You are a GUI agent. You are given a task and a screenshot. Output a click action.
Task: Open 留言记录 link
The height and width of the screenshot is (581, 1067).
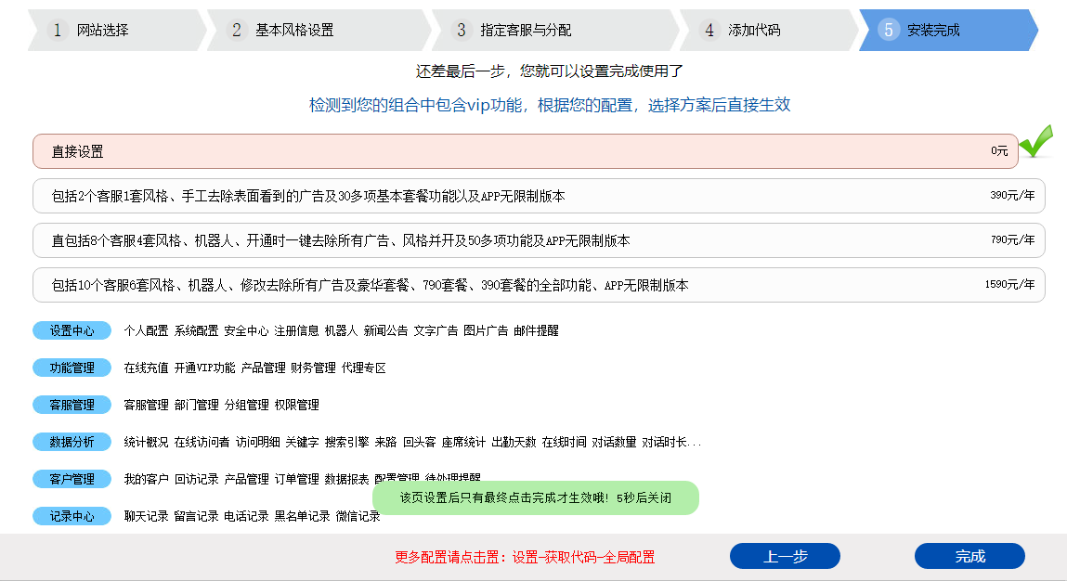[196, 516]
